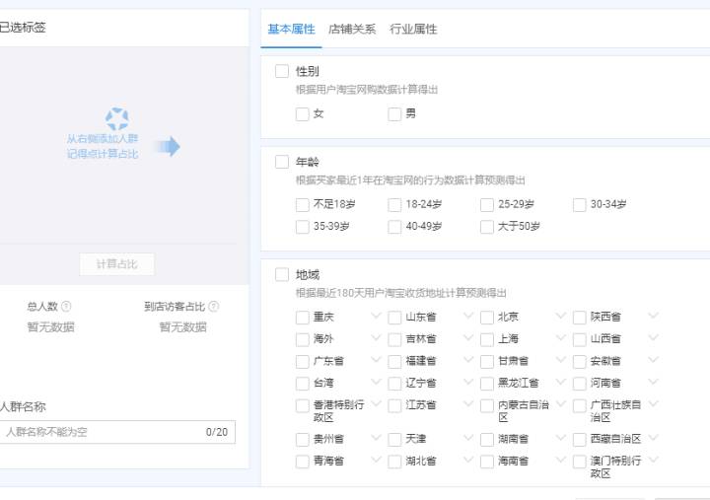This screenshot has height=500, width=710.
Task: Expand the 山东省 city list chevron
Action: pos(468,316)
